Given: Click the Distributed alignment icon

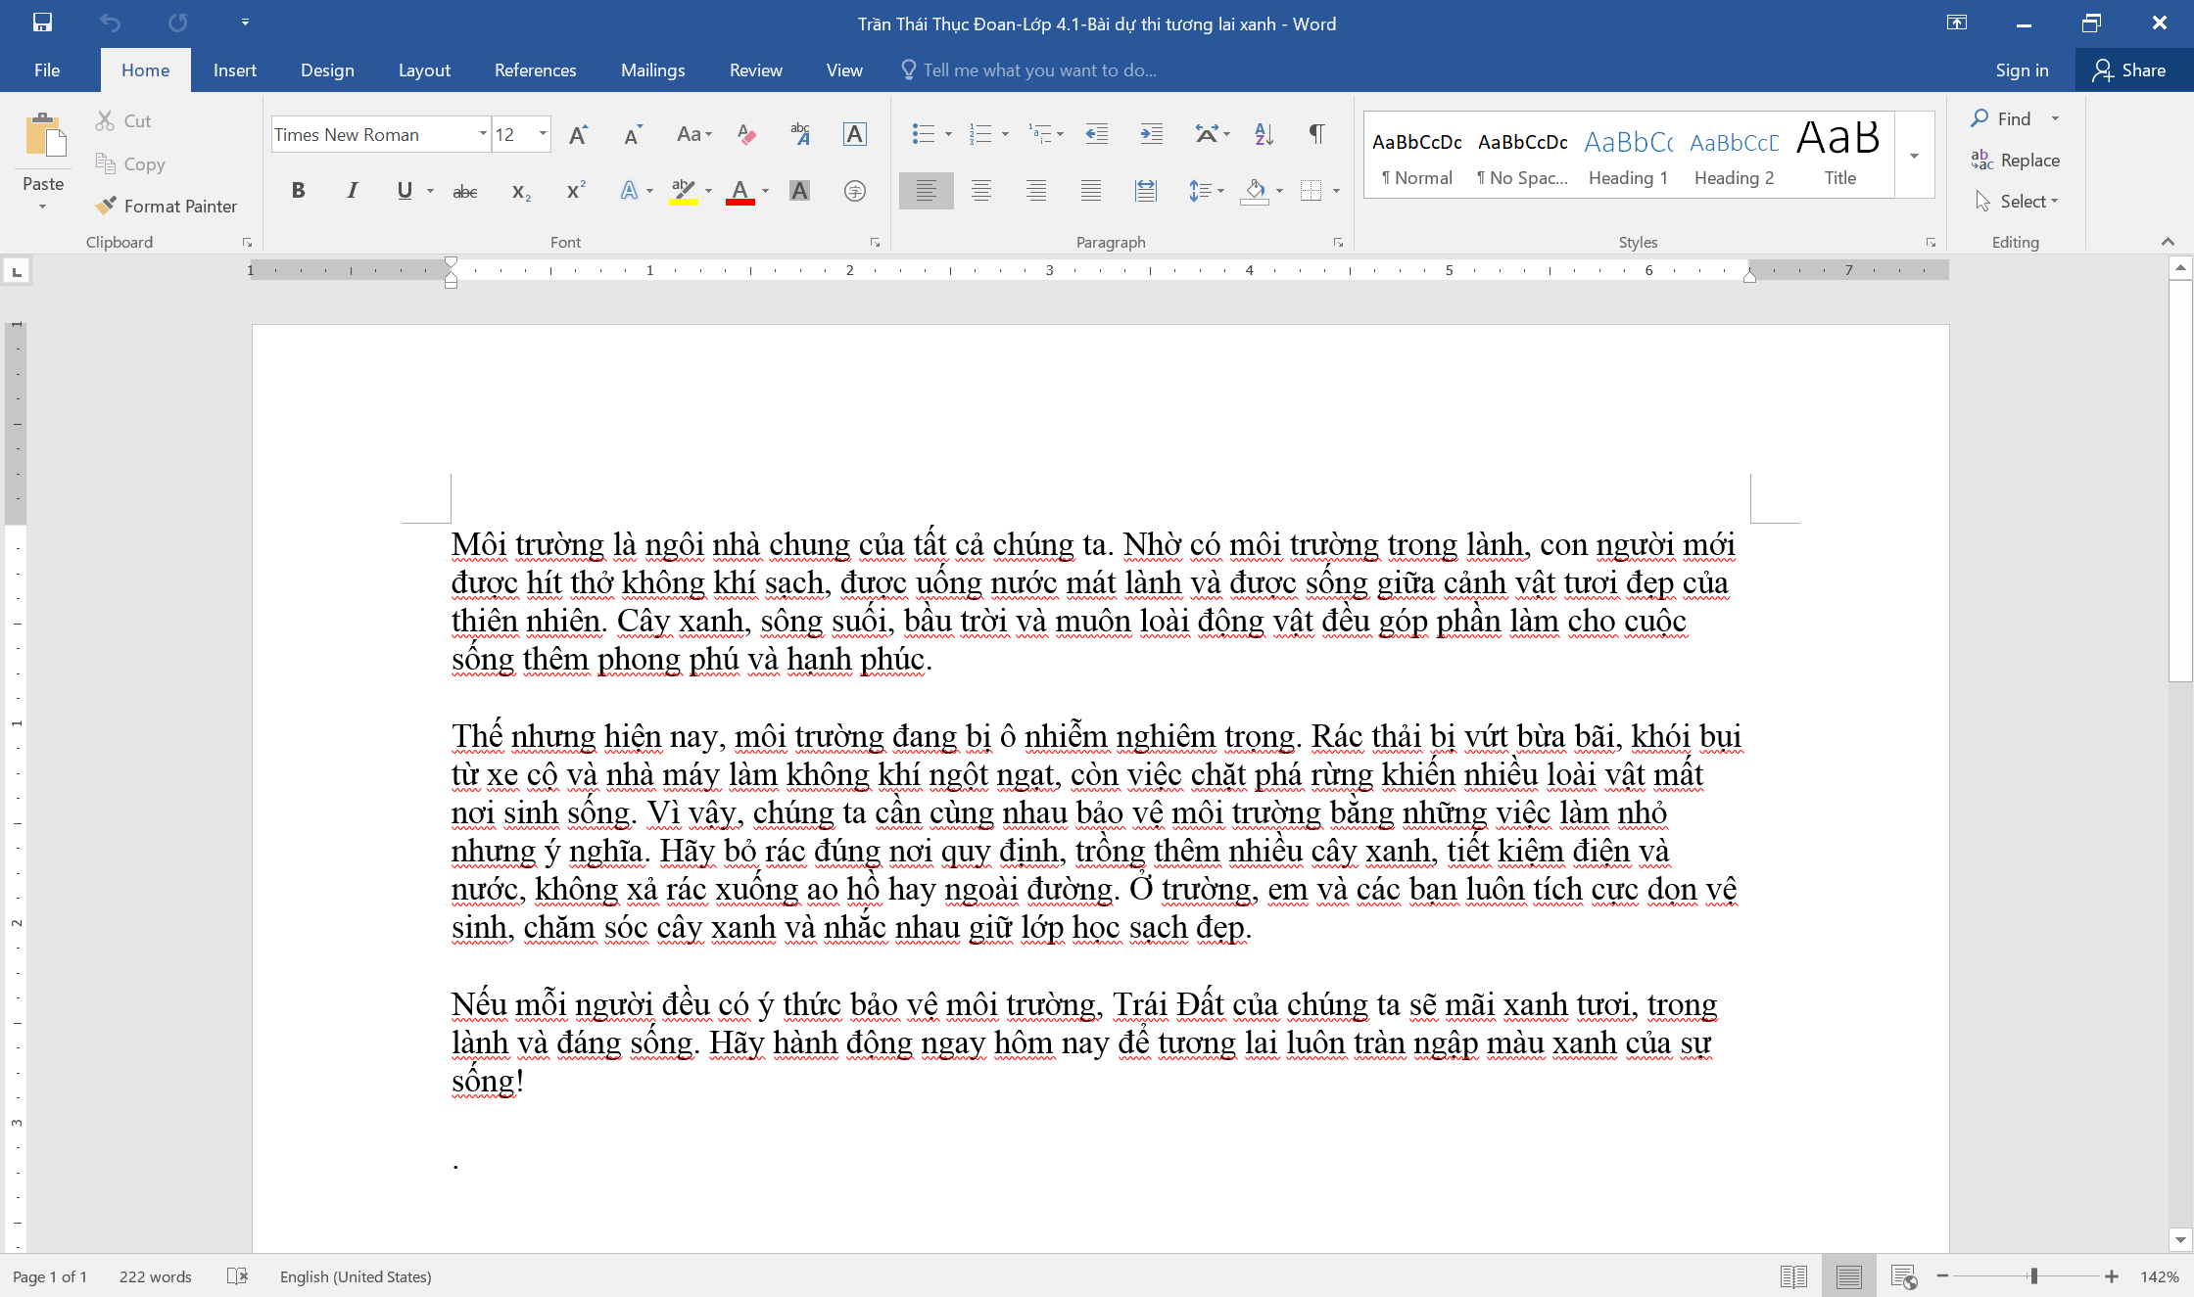Looking at the screenshot, I should pyautogui.click(x=1145, y=191).
